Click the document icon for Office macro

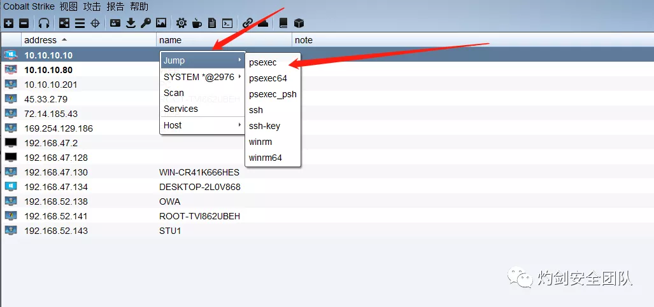(x=212, y=23)
